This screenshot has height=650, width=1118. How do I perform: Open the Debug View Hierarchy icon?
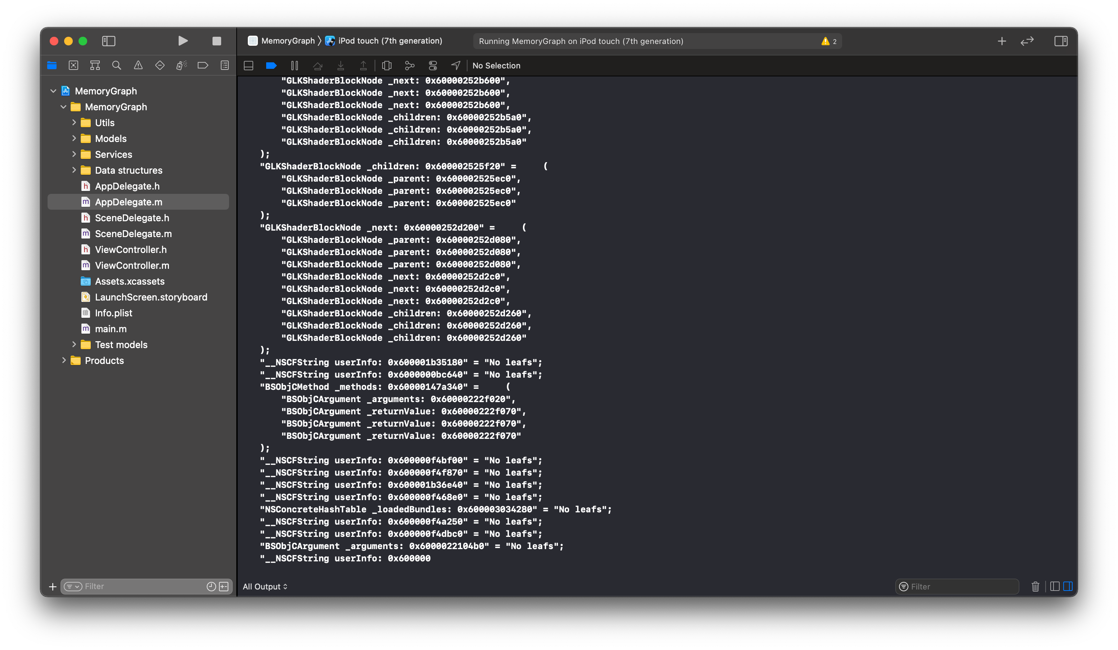(386, 66)
